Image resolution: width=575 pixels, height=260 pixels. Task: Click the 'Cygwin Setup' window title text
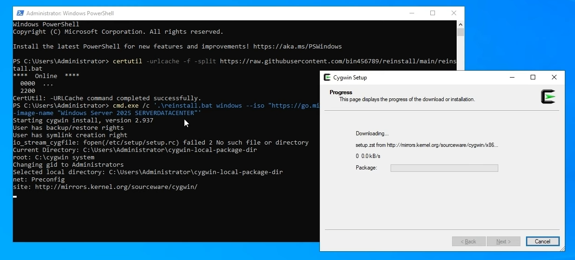tap(350, 78)
